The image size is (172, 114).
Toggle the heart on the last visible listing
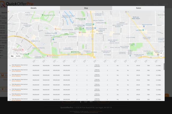[10, 99]
